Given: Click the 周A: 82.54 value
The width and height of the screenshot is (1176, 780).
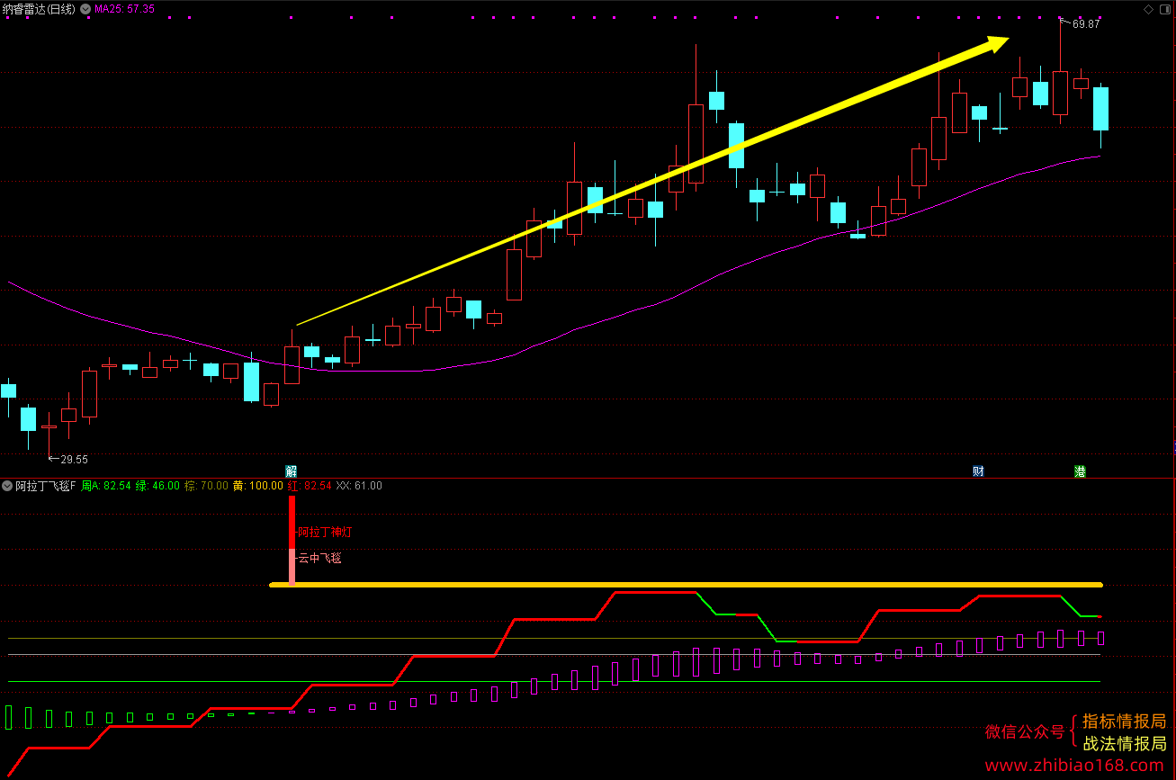Looking at the screenshot, I should pos(106,486).
